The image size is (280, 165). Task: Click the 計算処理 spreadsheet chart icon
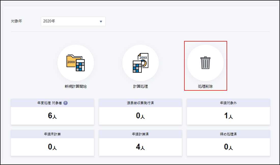(x=140, y=63)
